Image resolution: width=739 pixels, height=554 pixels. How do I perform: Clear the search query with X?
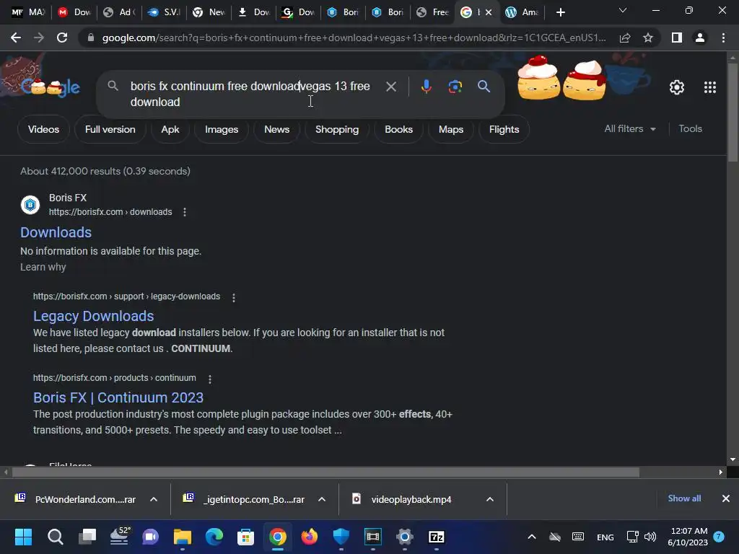tap(390, 87)
